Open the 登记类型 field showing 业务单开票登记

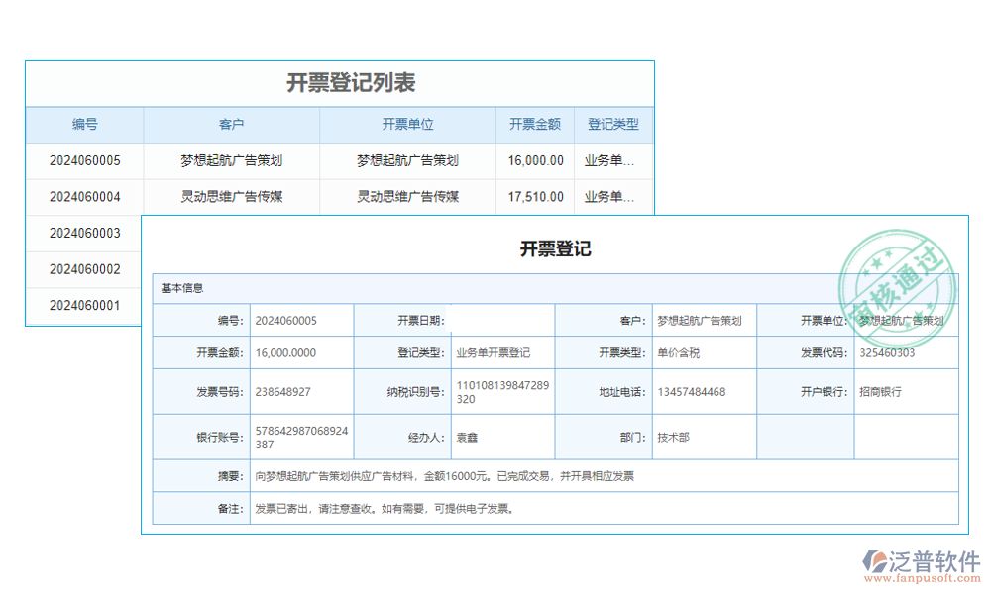493,352
